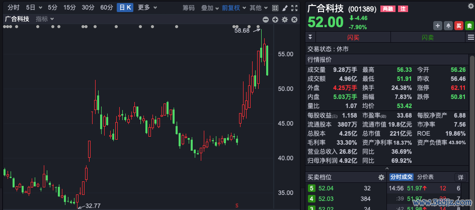Select the 日K daily candlestick tab
The height and width of the screenshot is (210, 475).
coord(125,8)
